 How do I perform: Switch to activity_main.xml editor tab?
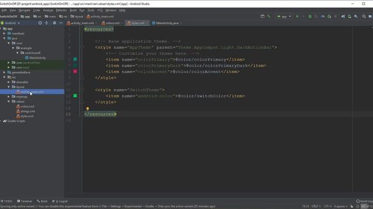[x=80, y=23]
